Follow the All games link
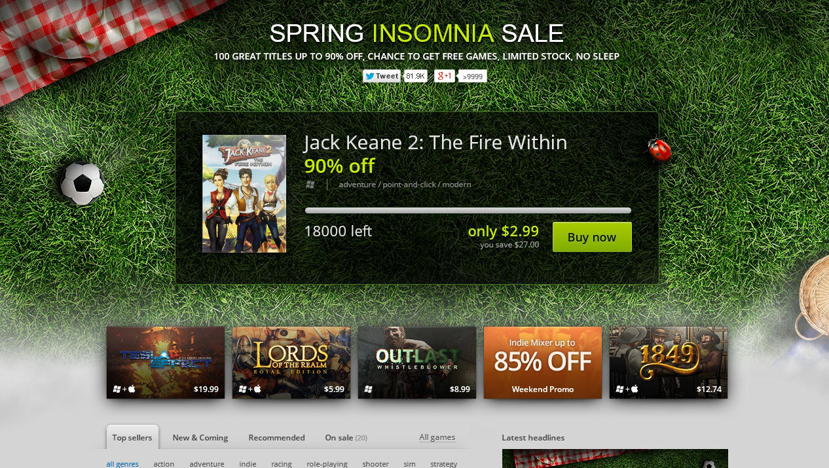The width and height of the screenshot is (829, 468). pos(437,437)
